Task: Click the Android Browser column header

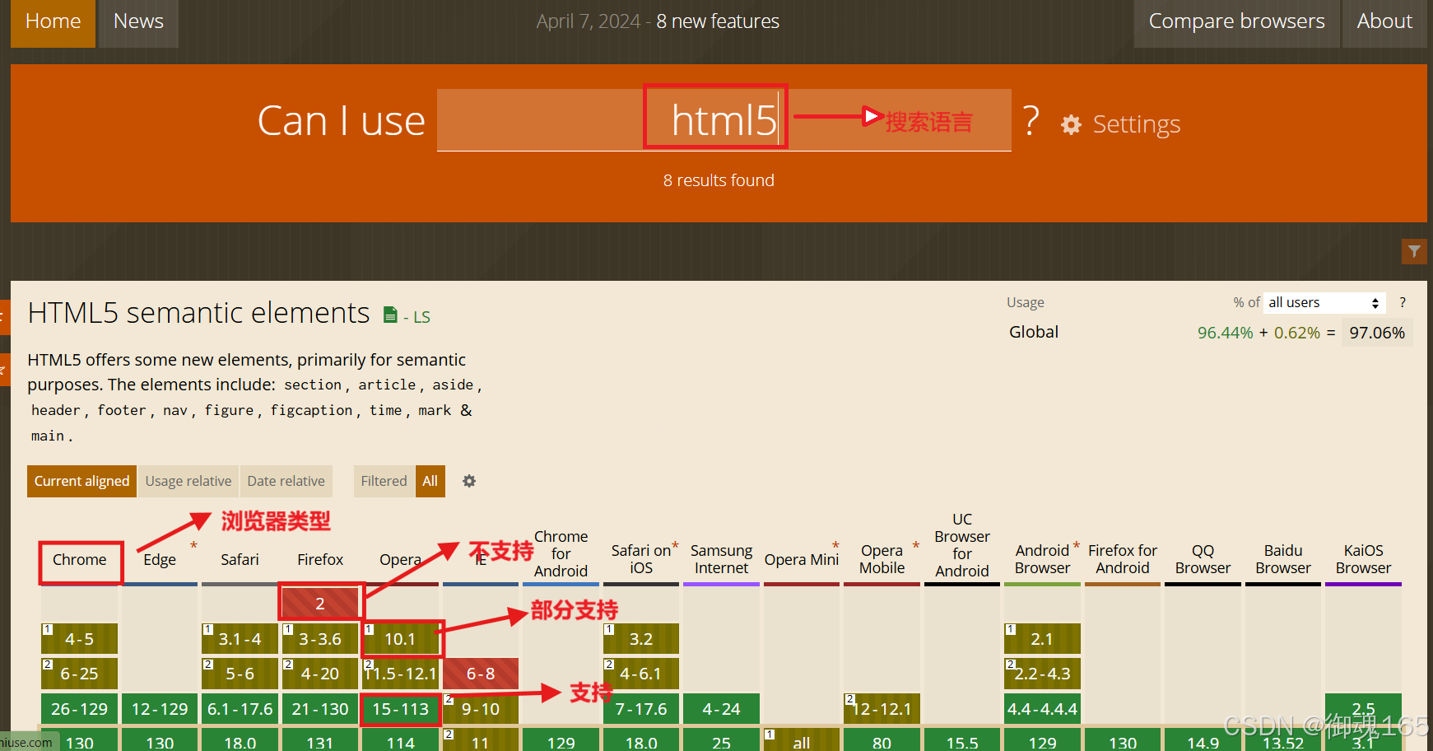Action: (1042, 559)
